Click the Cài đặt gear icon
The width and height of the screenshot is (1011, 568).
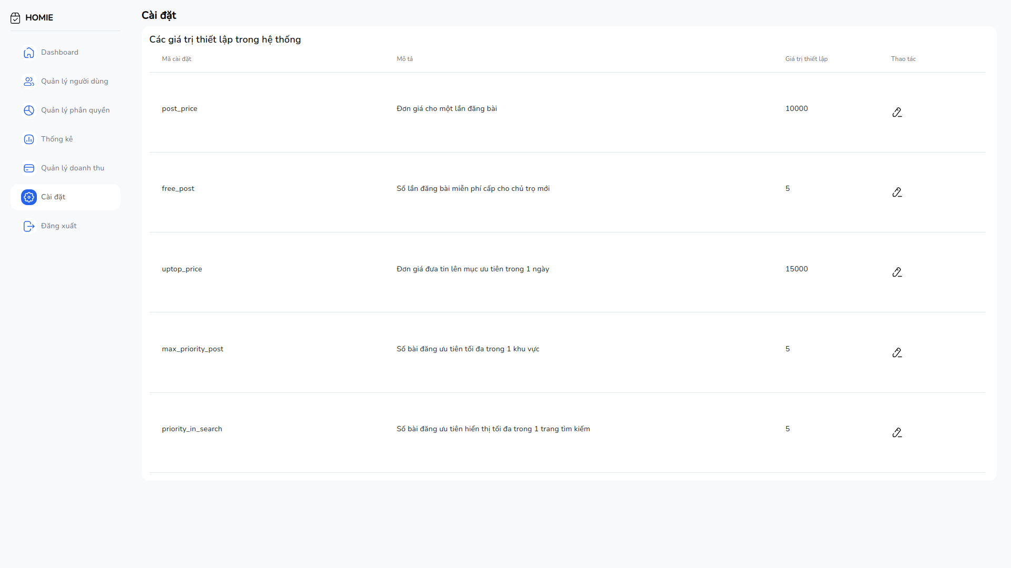pos(29,197)
